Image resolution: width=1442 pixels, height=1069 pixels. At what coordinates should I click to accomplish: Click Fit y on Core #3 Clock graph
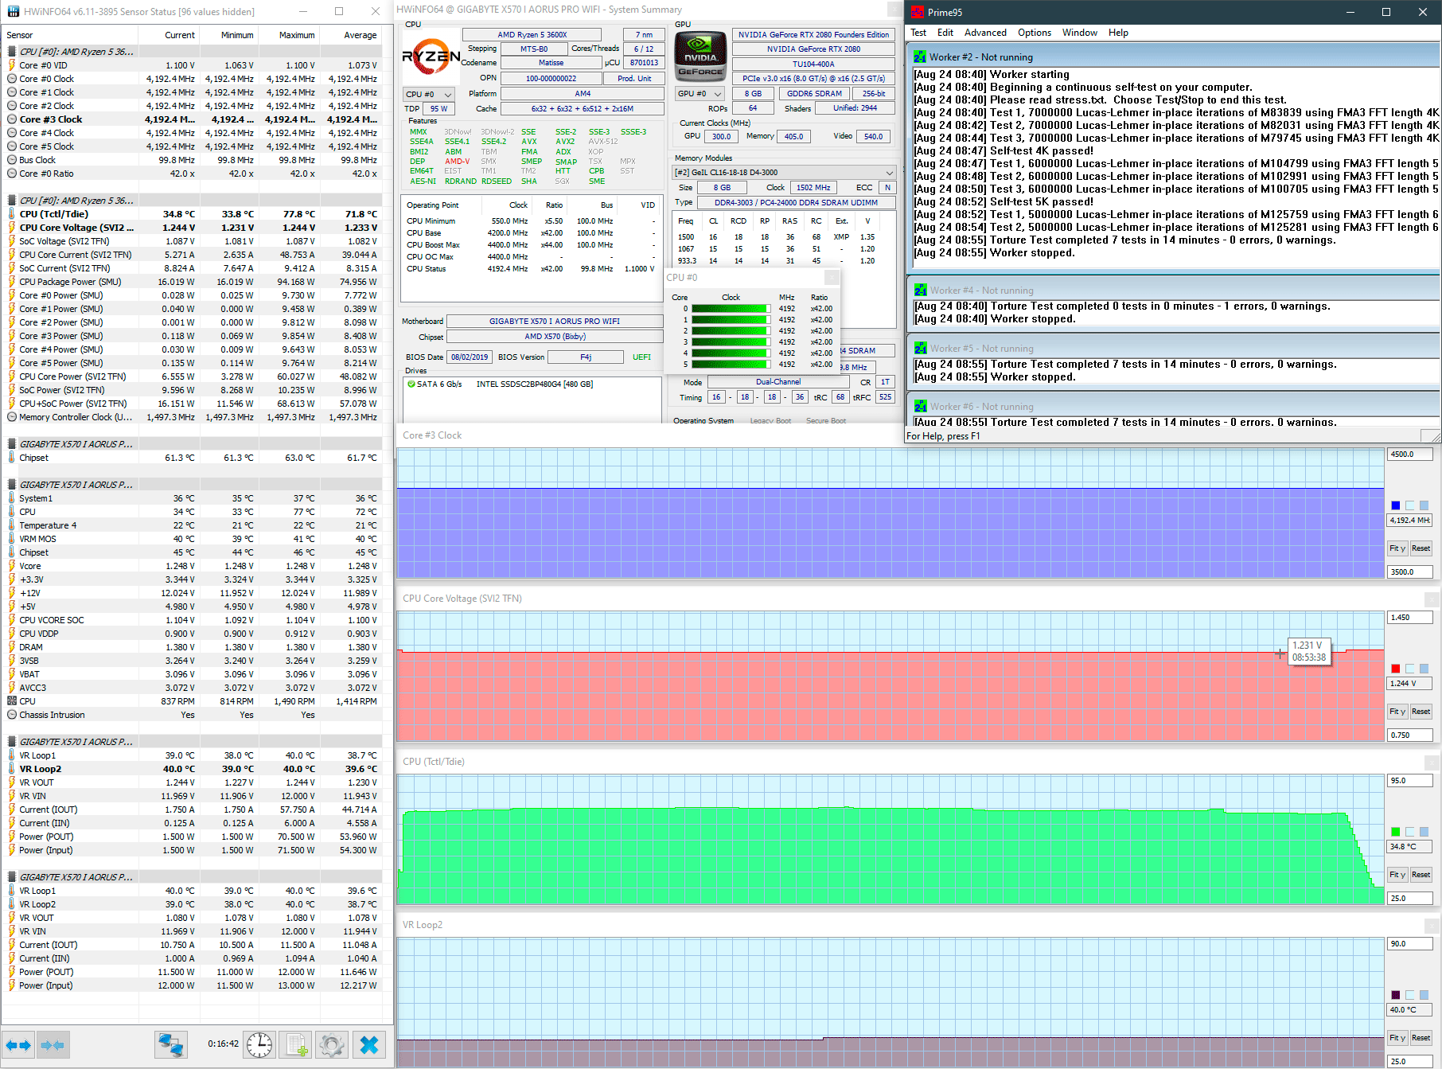pyautogui.click(x=1397, y=548)
